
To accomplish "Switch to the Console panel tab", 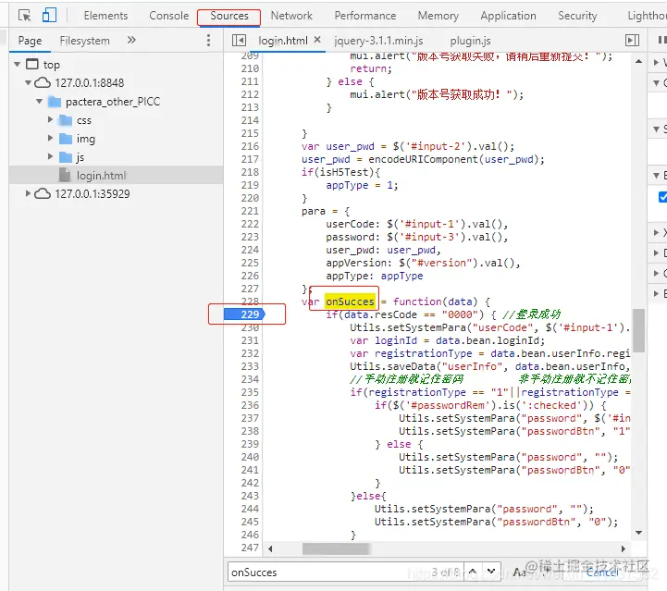I will point(169,16).
